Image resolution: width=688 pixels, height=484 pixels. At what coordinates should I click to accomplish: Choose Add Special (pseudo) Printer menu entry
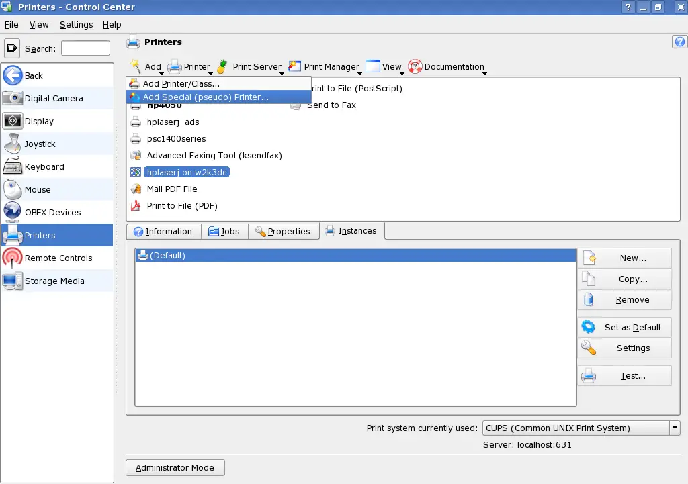[205, 97]
